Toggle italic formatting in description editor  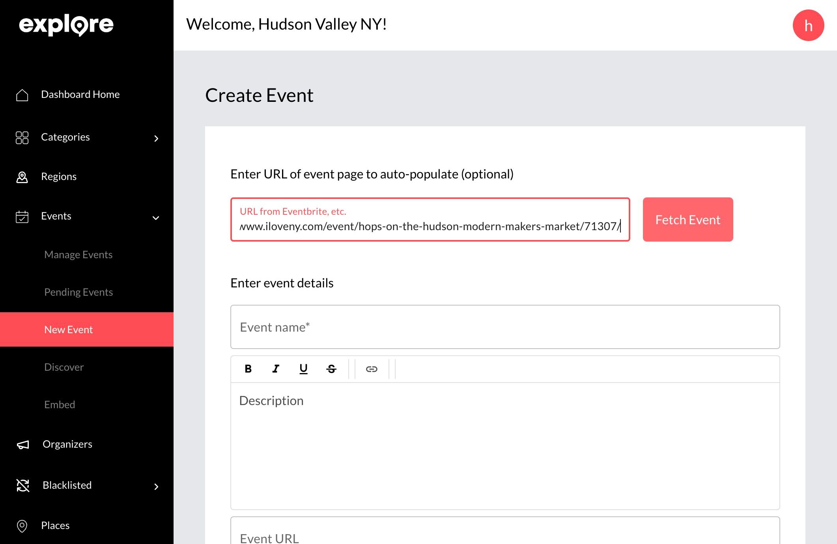click(276, 369)
